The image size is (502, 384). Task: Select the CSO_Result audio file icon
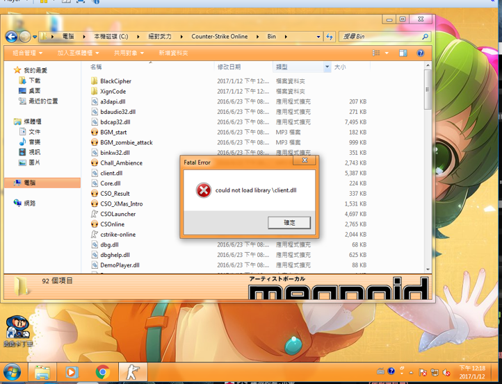click(x=94, y=194)
